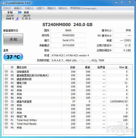Select the 通电次数 attribute name
The image size is (136, 138).
21,83
